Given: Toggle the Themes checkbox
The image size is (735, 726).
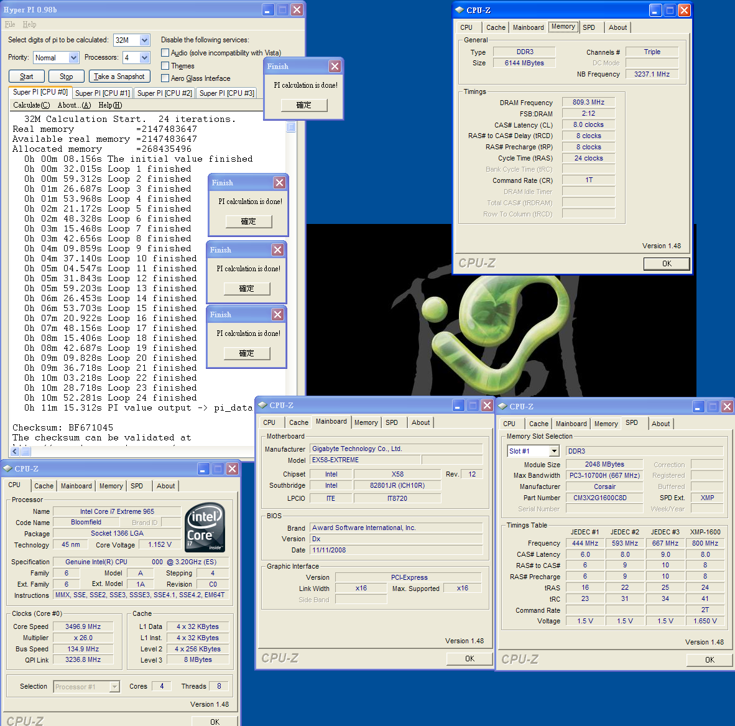Looking at the screenshot, I should click(x=165, y=66).
